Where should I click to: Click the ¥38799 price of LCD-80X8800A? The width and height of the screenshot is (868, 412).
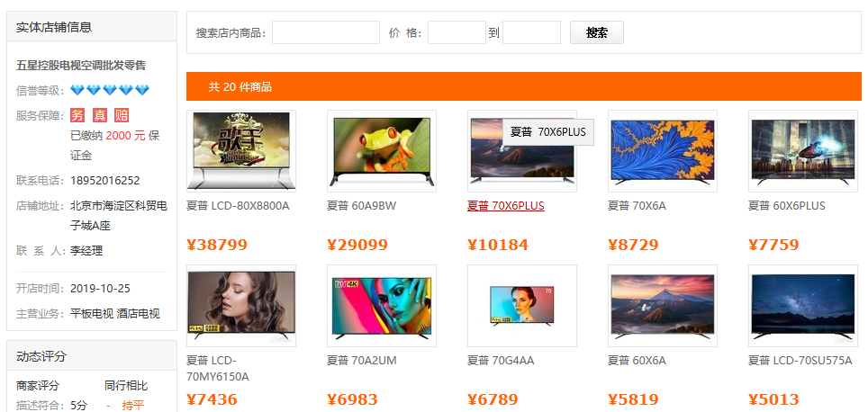[217, 245]
